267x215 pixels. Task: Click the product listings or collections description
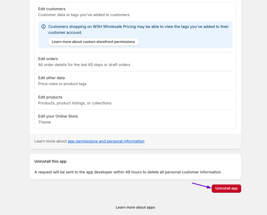click(75, 103)
